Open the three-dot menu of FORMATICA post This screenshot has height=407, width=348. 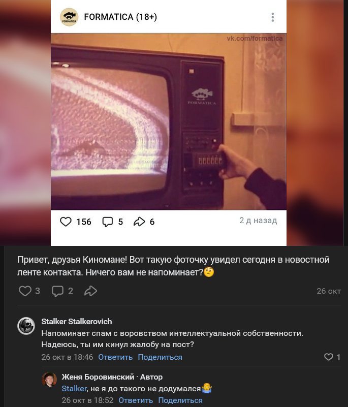[272, 17]
